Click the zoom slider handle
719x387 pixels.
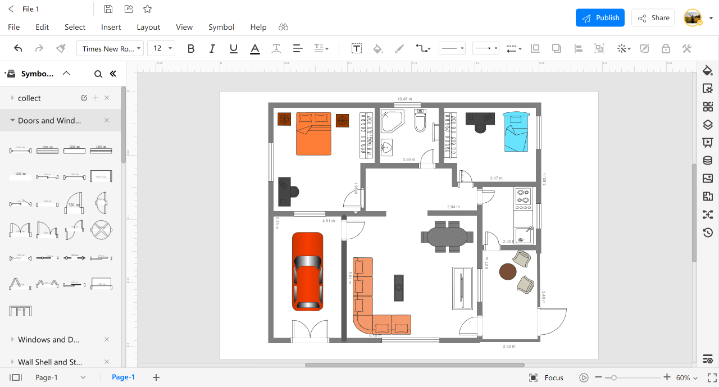click(x=614, y=377)
